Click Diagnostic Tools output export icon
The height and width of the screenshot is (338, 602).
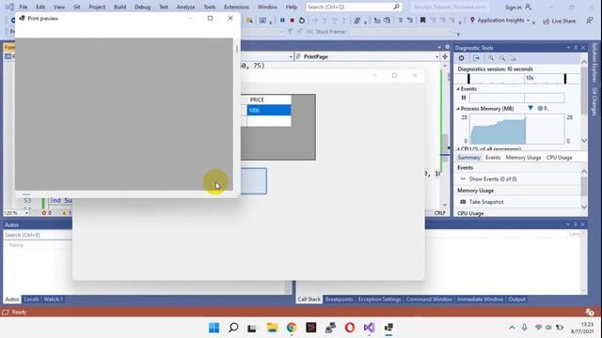click(x=477, y=58)
